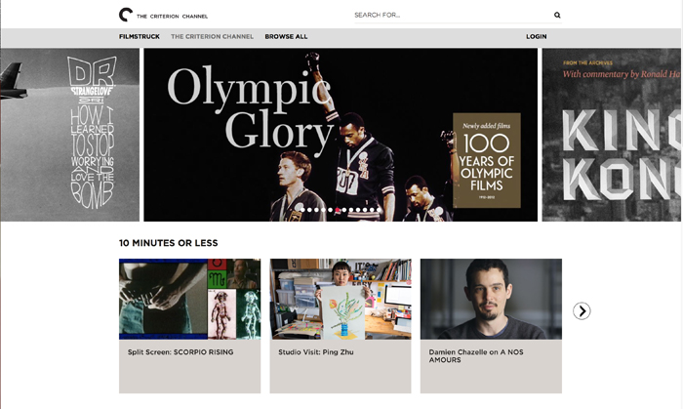Click "Damien Chazelle on A NOS AMOURS" title
The image size is (683, 409).
[x=476, y=356]
